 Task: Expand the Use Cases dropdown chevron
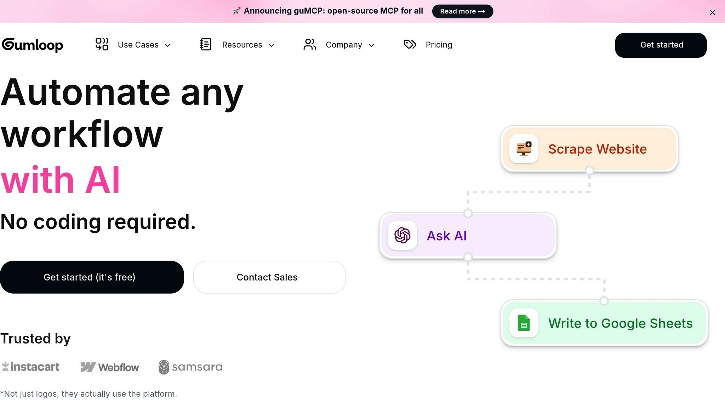(x=168, y=45)
